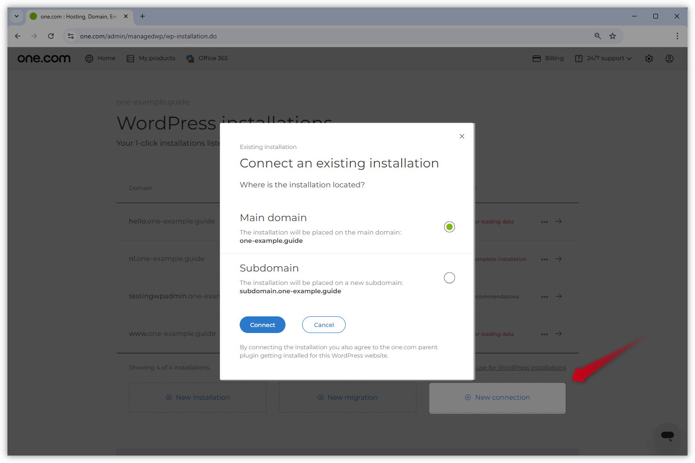Viewport: 695px width, 463px height.
Task: Open the user account profile icon
Action: (670, 58)
